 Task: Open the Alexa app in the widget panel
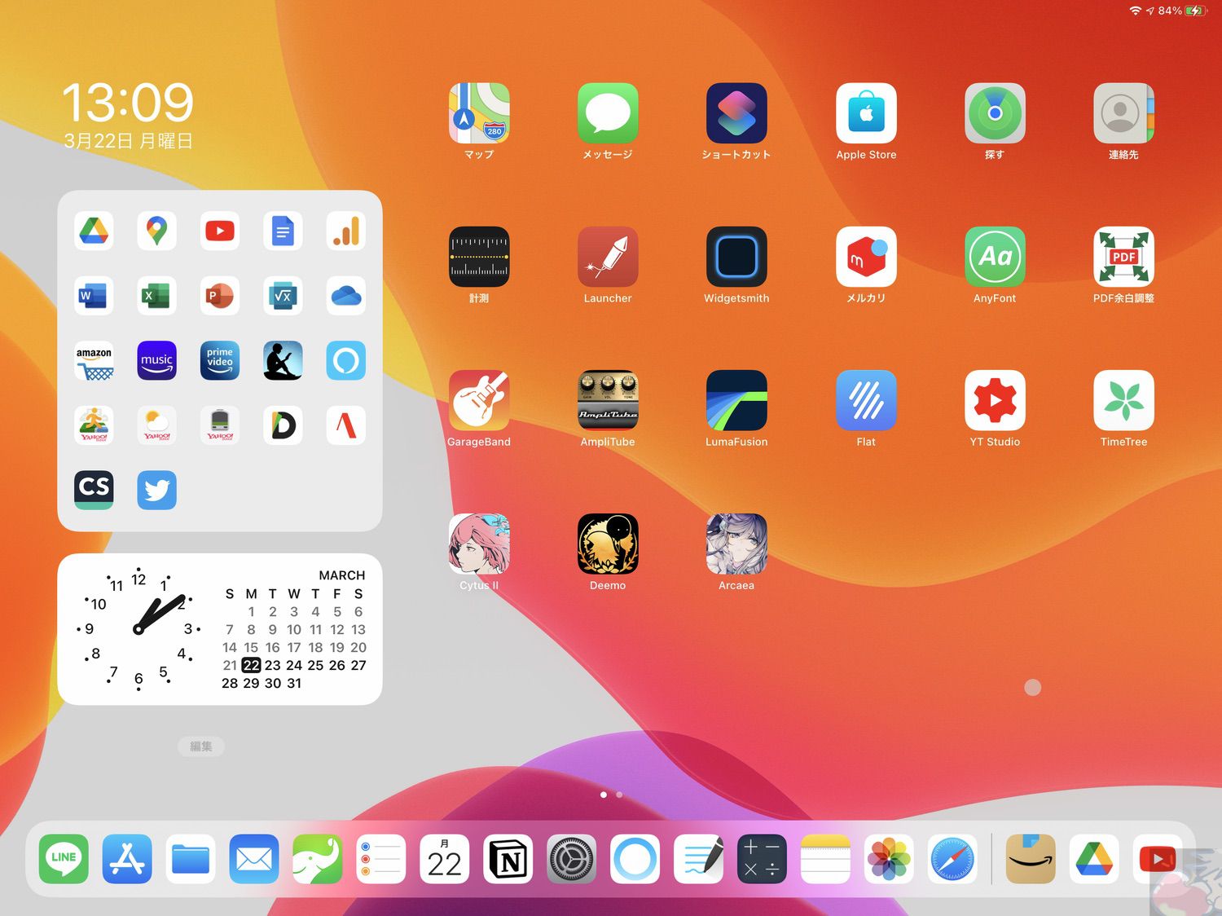[x=346, y=360]
